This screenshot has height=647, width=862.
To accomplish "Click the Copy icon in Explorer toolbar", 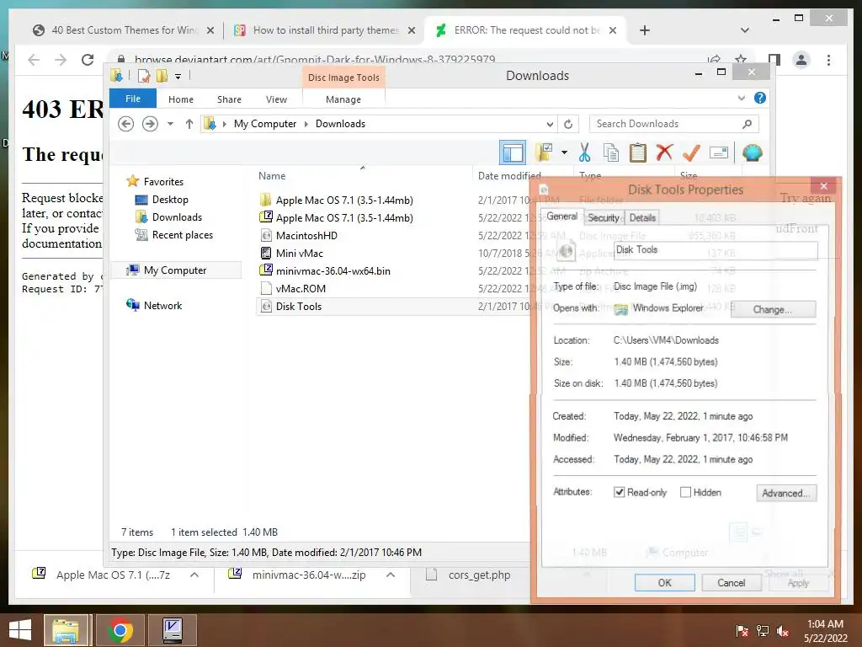I will (611, 152).
